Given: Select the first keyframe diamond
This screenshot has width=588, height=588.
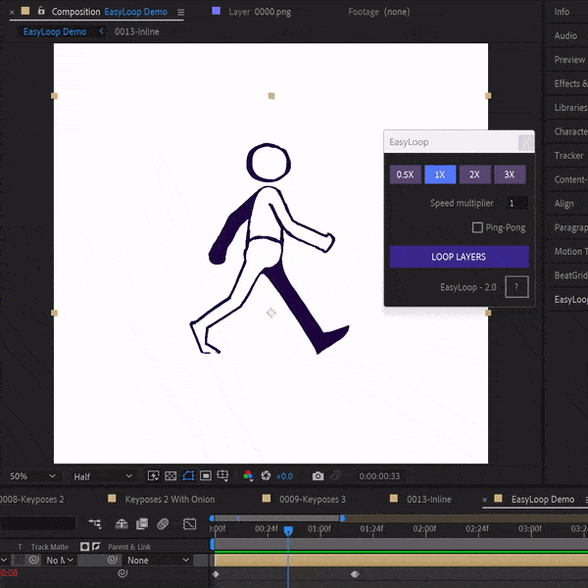Looking at the screenshot, I should 216,574.
